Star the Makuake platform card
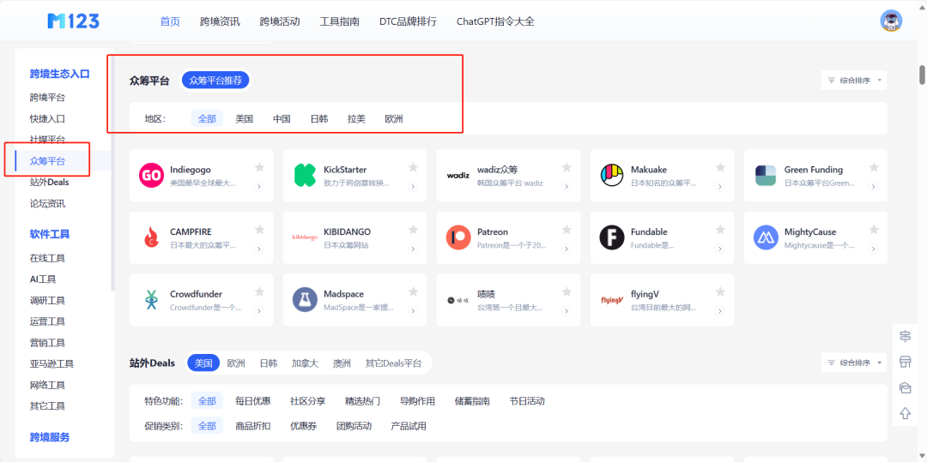 720,167
